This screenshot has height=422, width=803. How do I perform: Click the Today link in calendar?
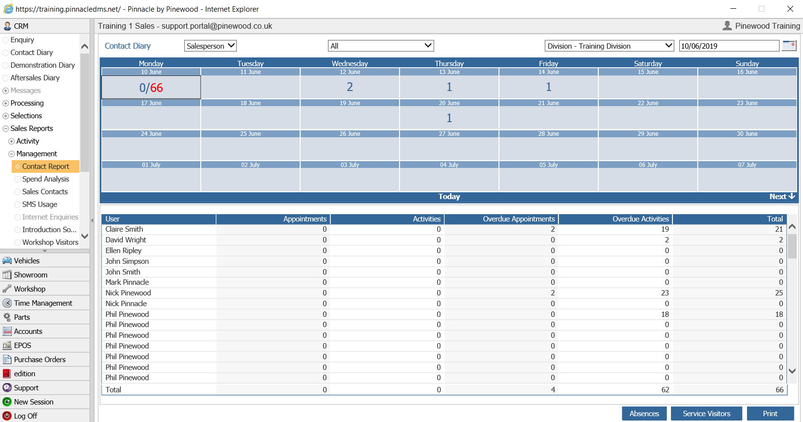[x=449, y=197]
